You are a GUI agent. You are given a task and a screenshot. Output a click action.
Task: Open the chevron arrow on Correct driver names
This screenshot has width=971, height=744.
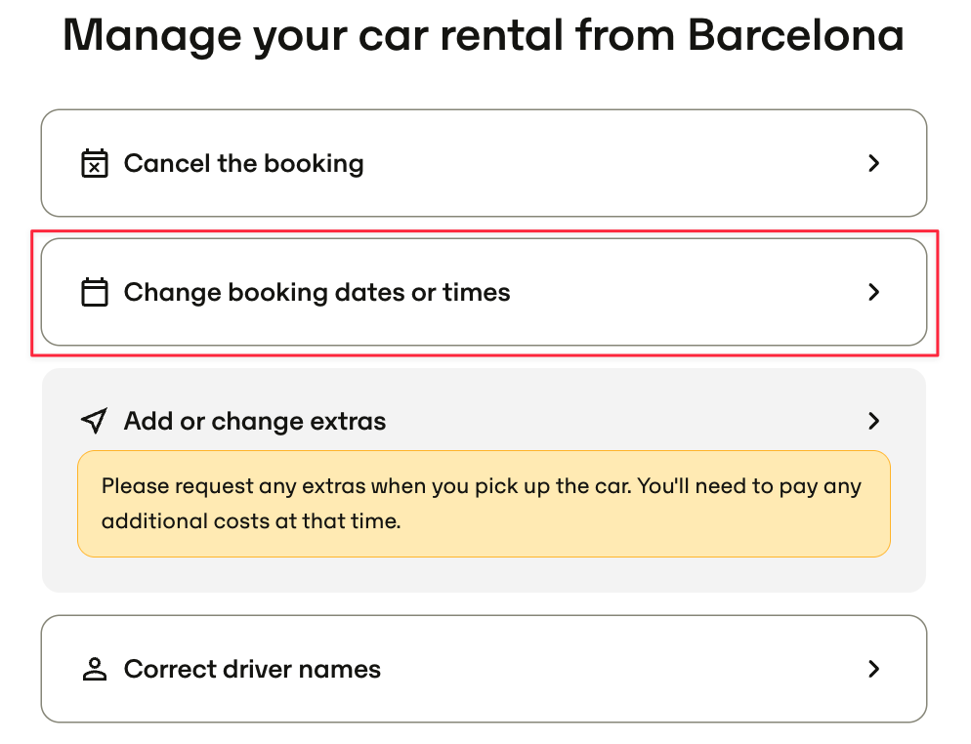click(873, 669)
